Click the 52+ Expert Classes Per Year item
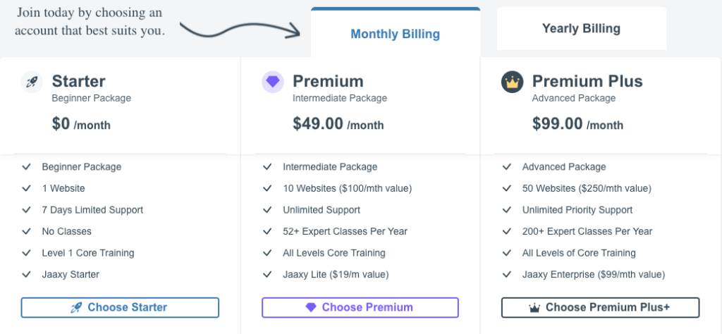Image resolution: width=722 pixels, height=334 pixels. [345, 231]
